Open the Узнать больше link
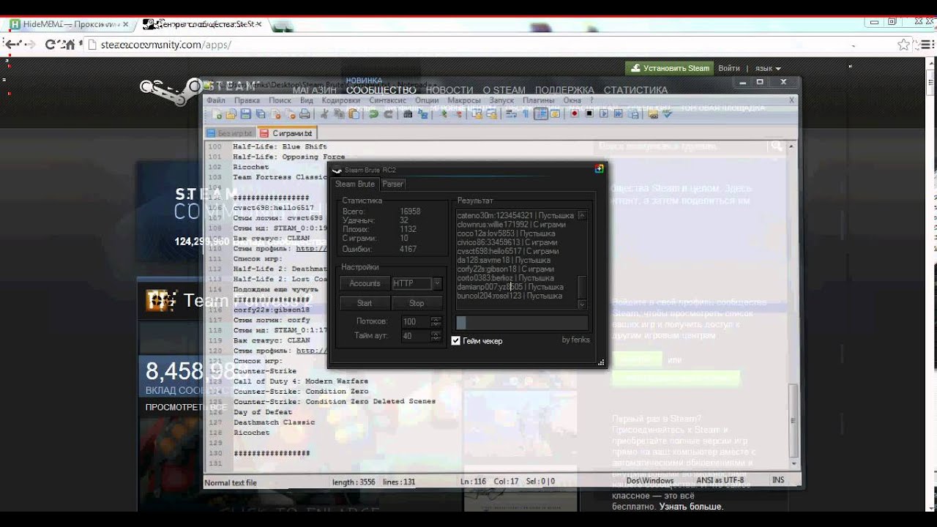The width and height of the screenshot is (937, 527). (691, 507)
